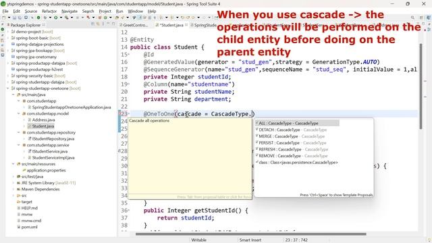432x243 pixels.
Task: Click the Debug bug toolbar icon
Action: (x=45, y=18)
